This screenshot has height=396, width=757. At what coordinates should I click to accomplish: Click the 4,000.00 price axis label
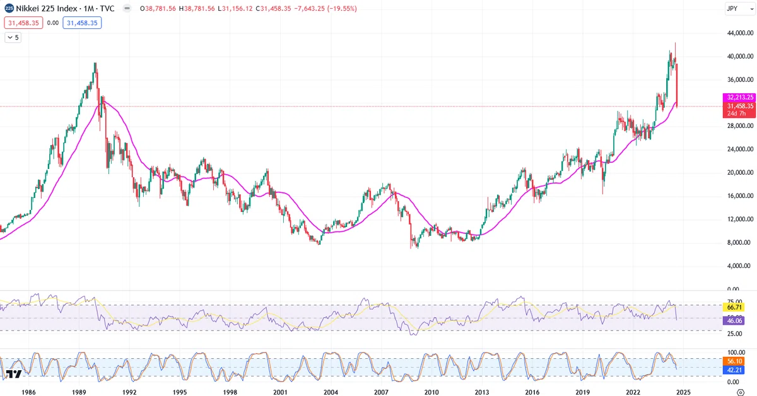pos(739,265)
